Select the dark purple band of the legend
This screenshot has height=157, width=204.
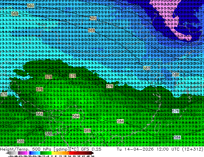[x=19, y=153]
